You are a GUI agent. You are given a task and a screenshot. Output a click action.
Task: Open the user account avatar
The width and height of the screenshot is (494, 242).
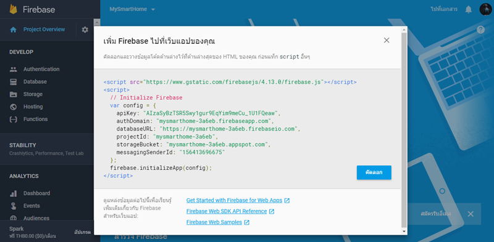tap(485, 9)
